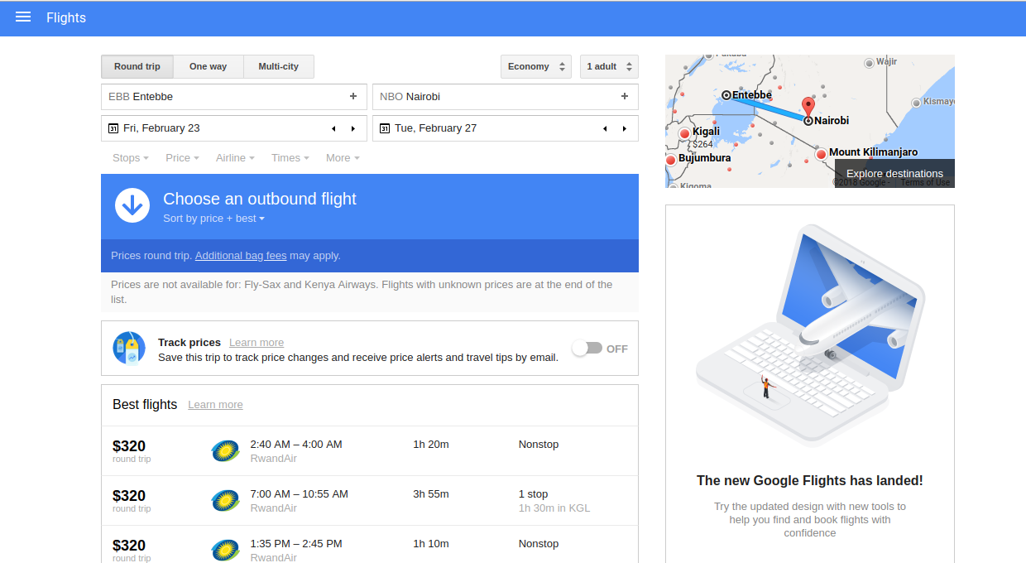Click the Fri, February 23 departure date field
Viewport: 1026px width, 563px height.
234,128
